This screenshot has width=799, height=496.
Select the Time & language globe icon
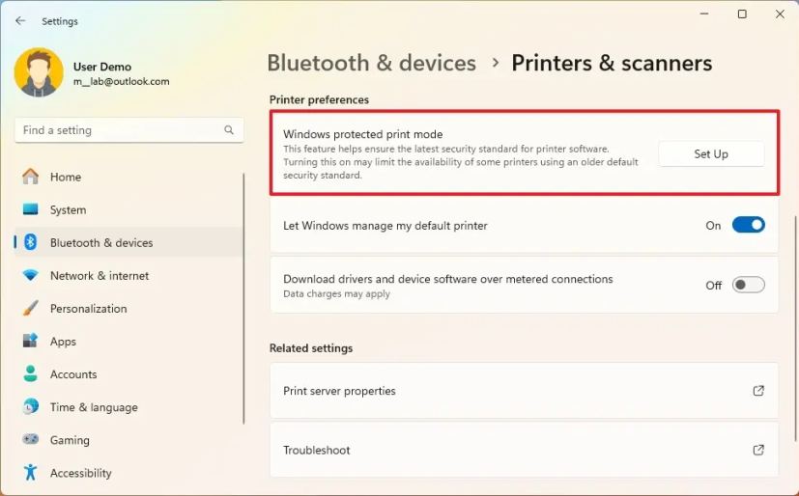[x=31, y=407]
